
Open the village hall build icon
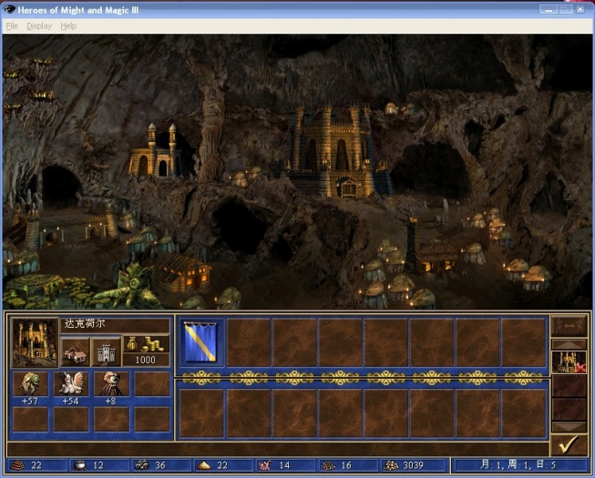75,351
